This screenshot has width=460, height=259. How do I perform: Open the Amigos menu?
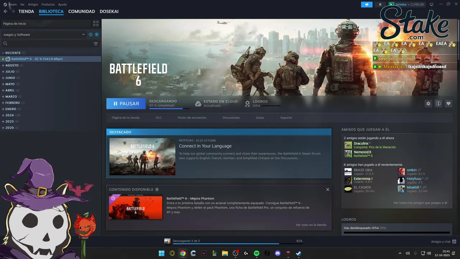33,4
